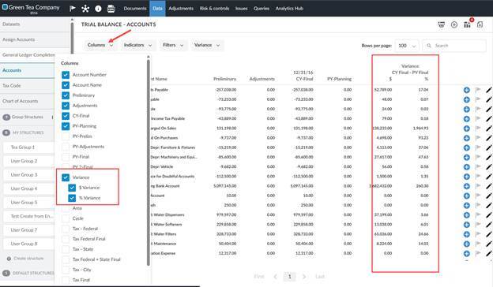
Task: Click the flag icon in the top bar
Action: [x=73, y=9]
